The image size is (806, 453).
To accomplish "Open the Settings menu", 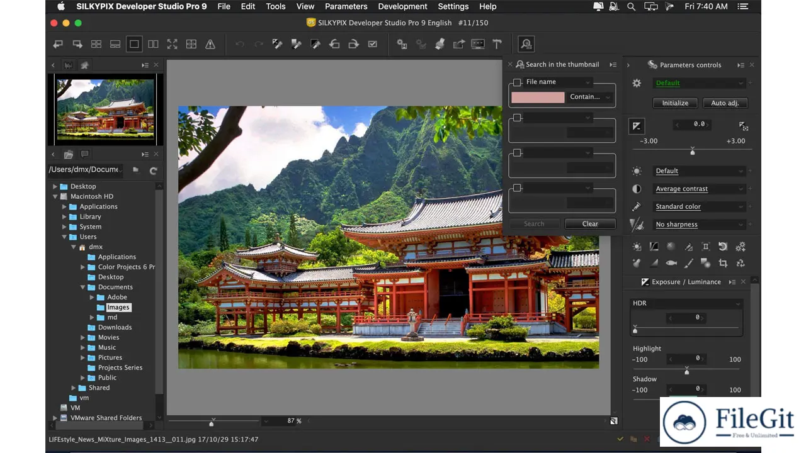I will coord(453,6).
